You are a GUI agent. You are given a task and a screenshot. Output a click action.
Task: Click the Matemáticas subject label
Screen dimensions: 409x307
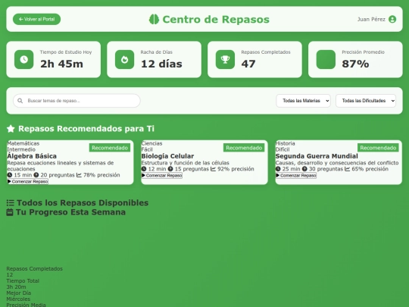click(x=23, y=143)
